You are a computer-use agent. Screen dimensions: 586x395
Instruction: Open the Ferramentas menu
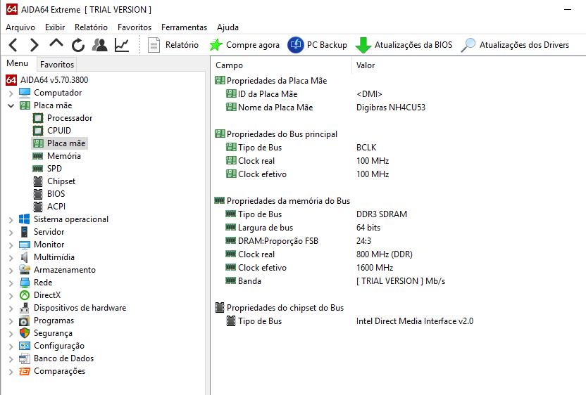pyautogui.click(x=185, y=27)
